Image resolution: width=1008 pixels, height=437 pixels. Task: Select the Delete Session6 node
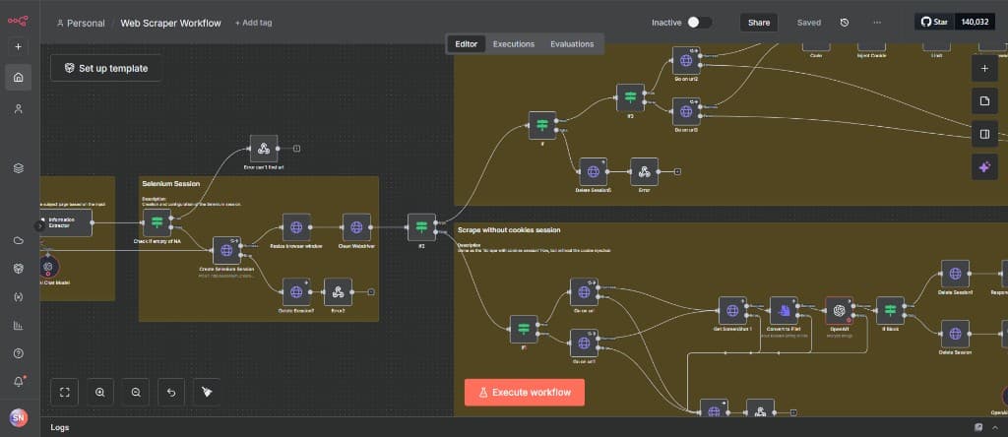pyautogui.click(x=594, y=171)
